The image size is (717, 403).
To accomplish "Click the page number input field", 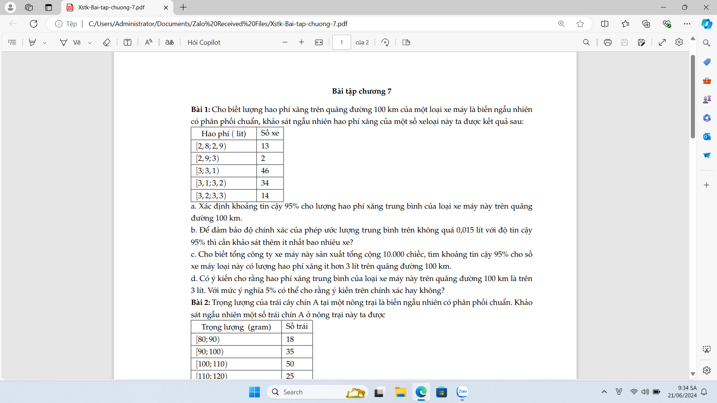I will [x=341, y=42].
